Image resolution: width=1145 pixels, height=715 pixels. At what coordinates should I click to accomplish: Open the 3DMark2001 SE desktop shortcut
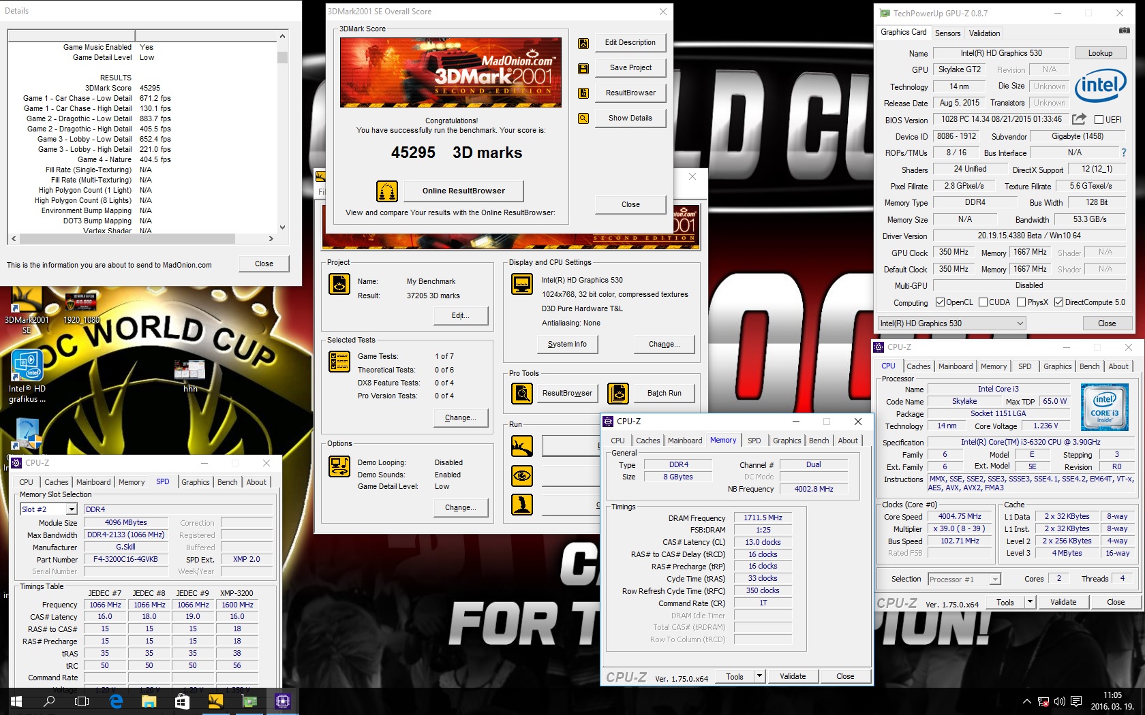(x=27, y=311)
